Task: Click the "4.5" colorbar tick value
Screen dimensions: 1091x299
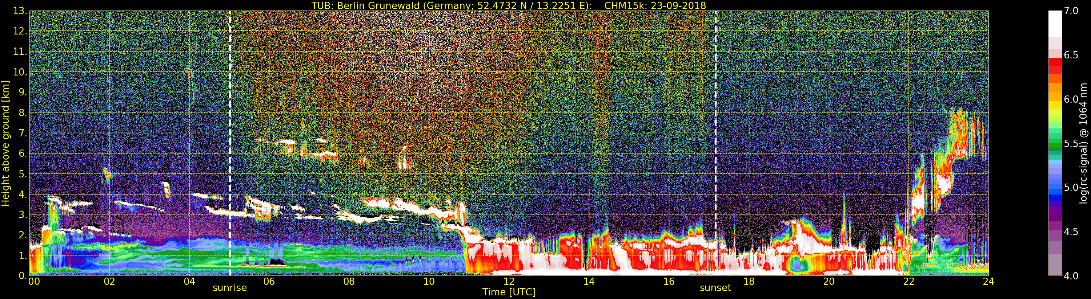Action: pos(1071,232)
